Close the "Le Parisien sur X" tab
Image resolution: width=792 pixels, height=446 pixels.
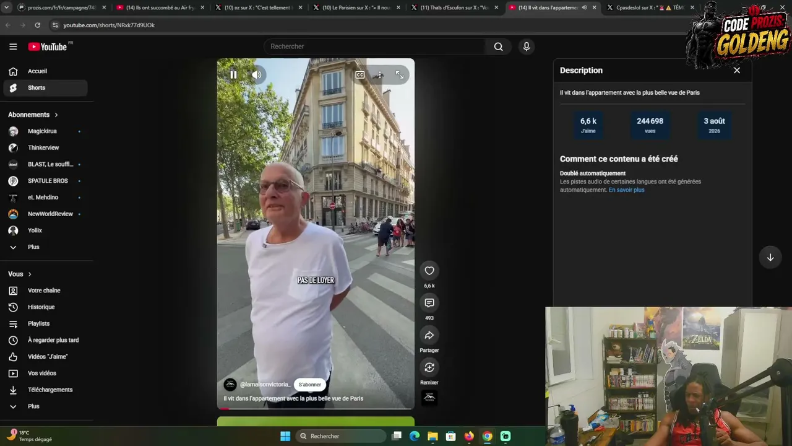pyautogui.click(x=398, y=7)
